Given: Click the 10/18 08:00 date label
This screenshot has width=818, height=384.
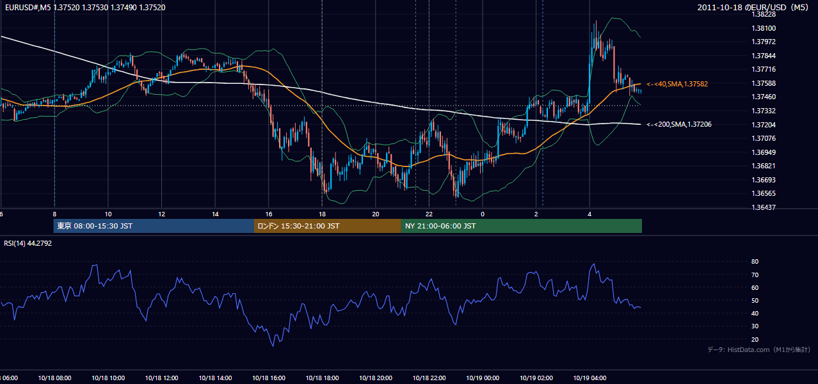Looking at the screenshot, I should tap(54, 378).
